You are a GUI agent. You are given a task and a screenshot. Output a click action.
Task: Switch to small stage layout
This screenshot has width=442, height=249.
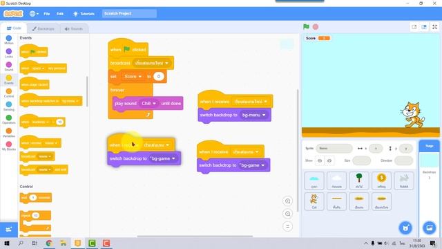pos(414,27)
